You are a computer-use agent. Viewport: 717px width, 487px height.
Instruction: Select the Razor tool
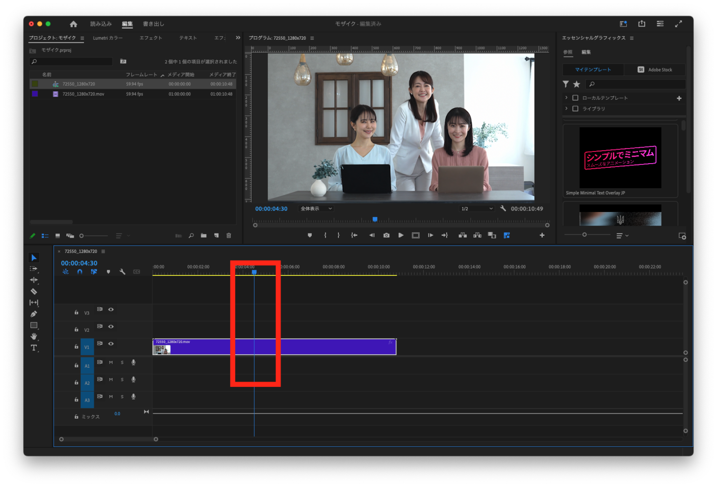pos(34,291)
